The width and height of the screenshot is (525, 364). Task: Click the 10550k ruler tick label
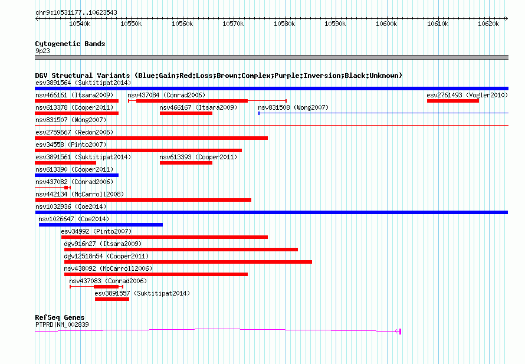click(131, 24)
